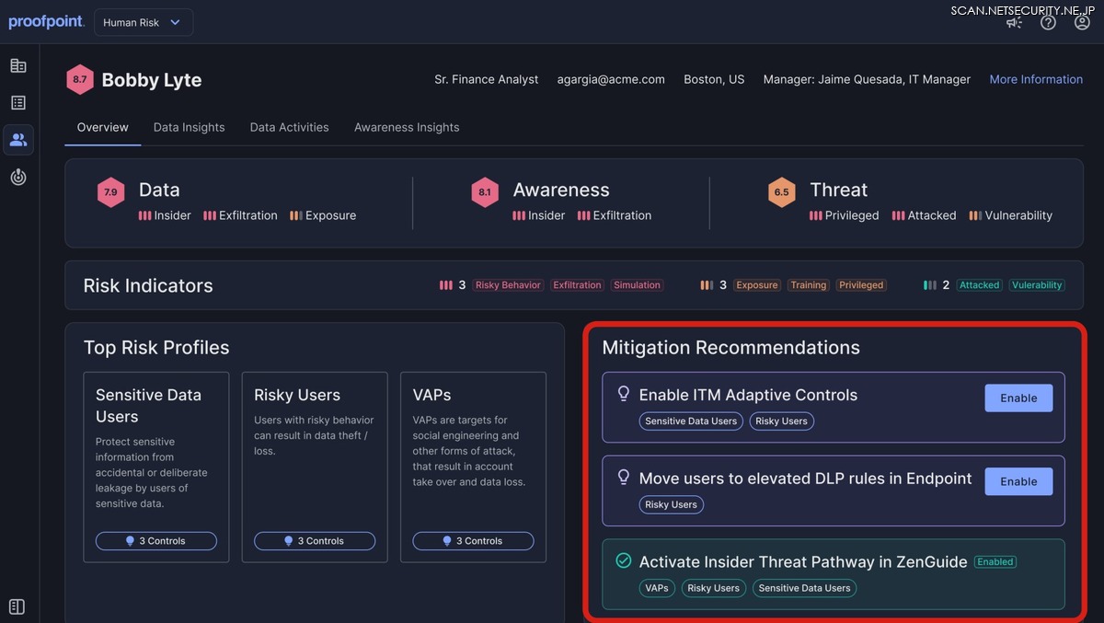This screenshot has height=623, width=1104.
Task: Click the Proofpoint logo
Action: click(46, 22)
